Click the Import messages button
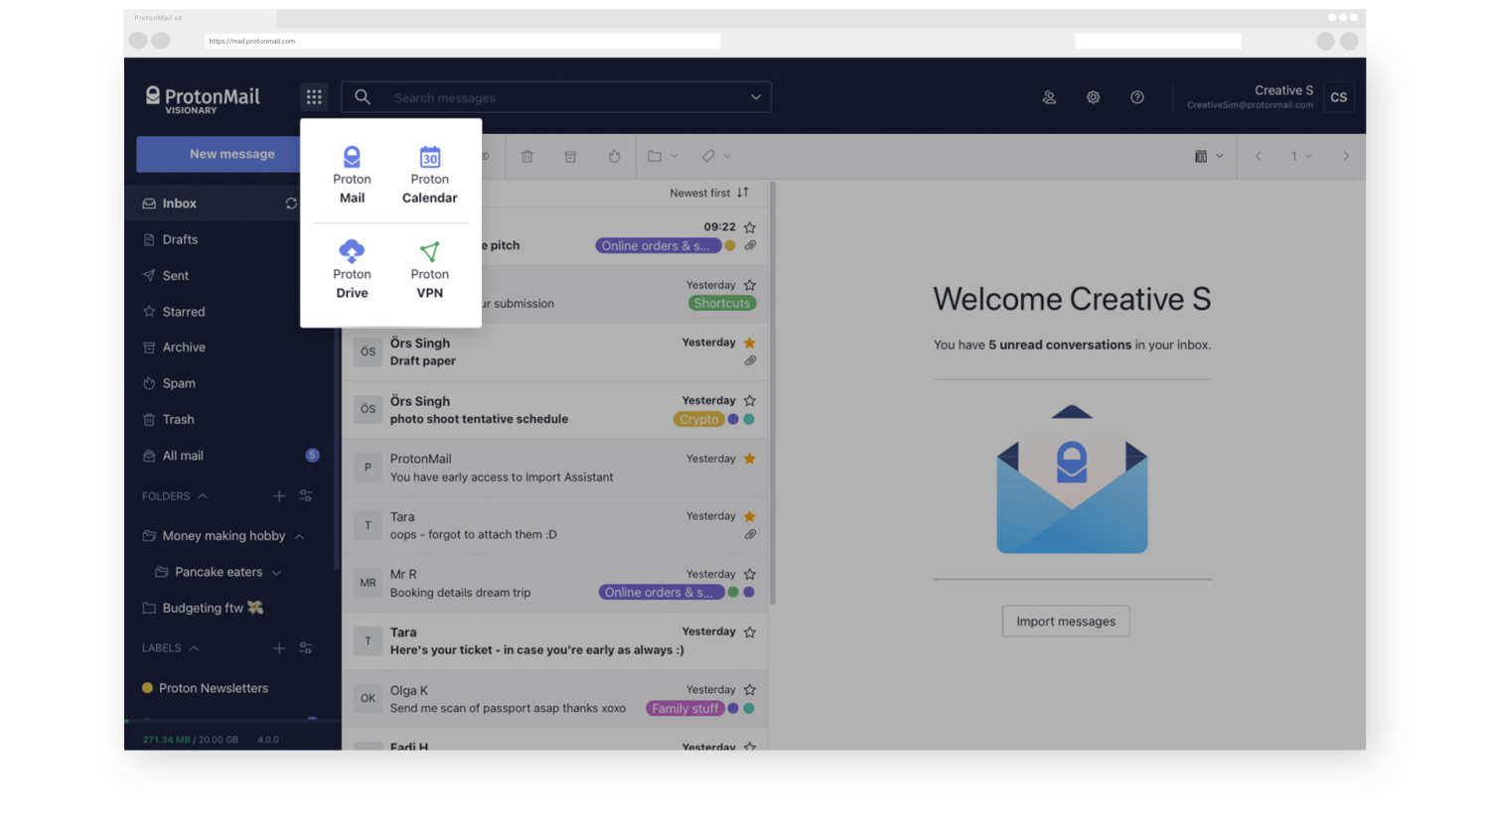Viewport: 1490px width, 837px height. [x=1065, y=621]
